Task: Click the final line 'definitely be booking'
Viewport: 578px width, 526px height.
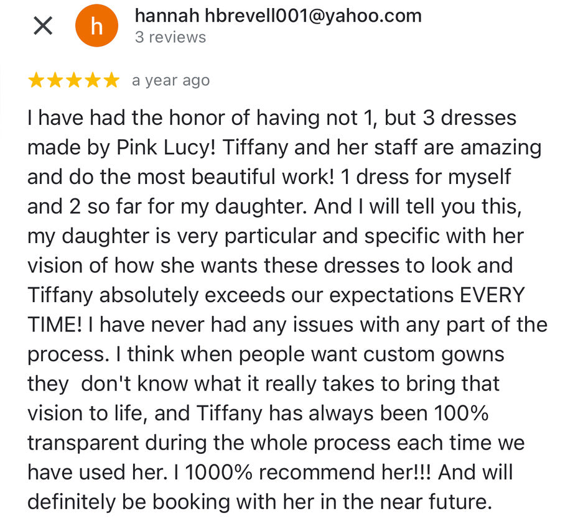Action: point(260,502)
